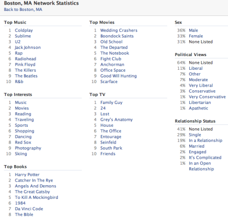Open Harry Potter in Top Books
Screen dimensions: 228x218
click(27, 175)
